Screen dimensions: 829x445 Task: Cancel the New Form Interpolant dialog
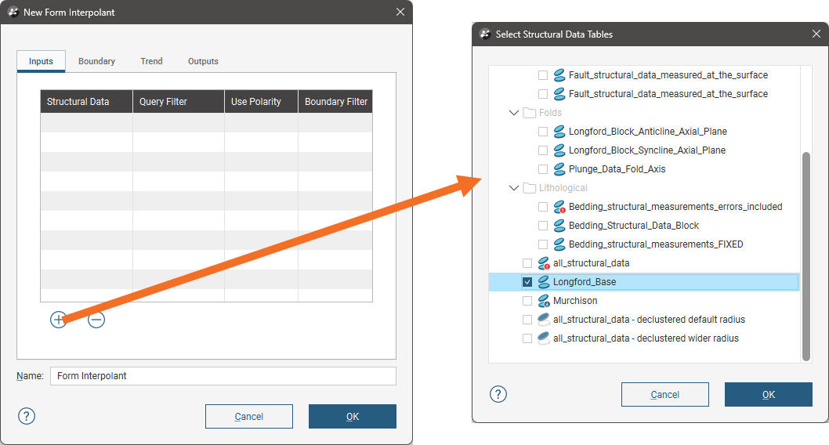point(248,416)
